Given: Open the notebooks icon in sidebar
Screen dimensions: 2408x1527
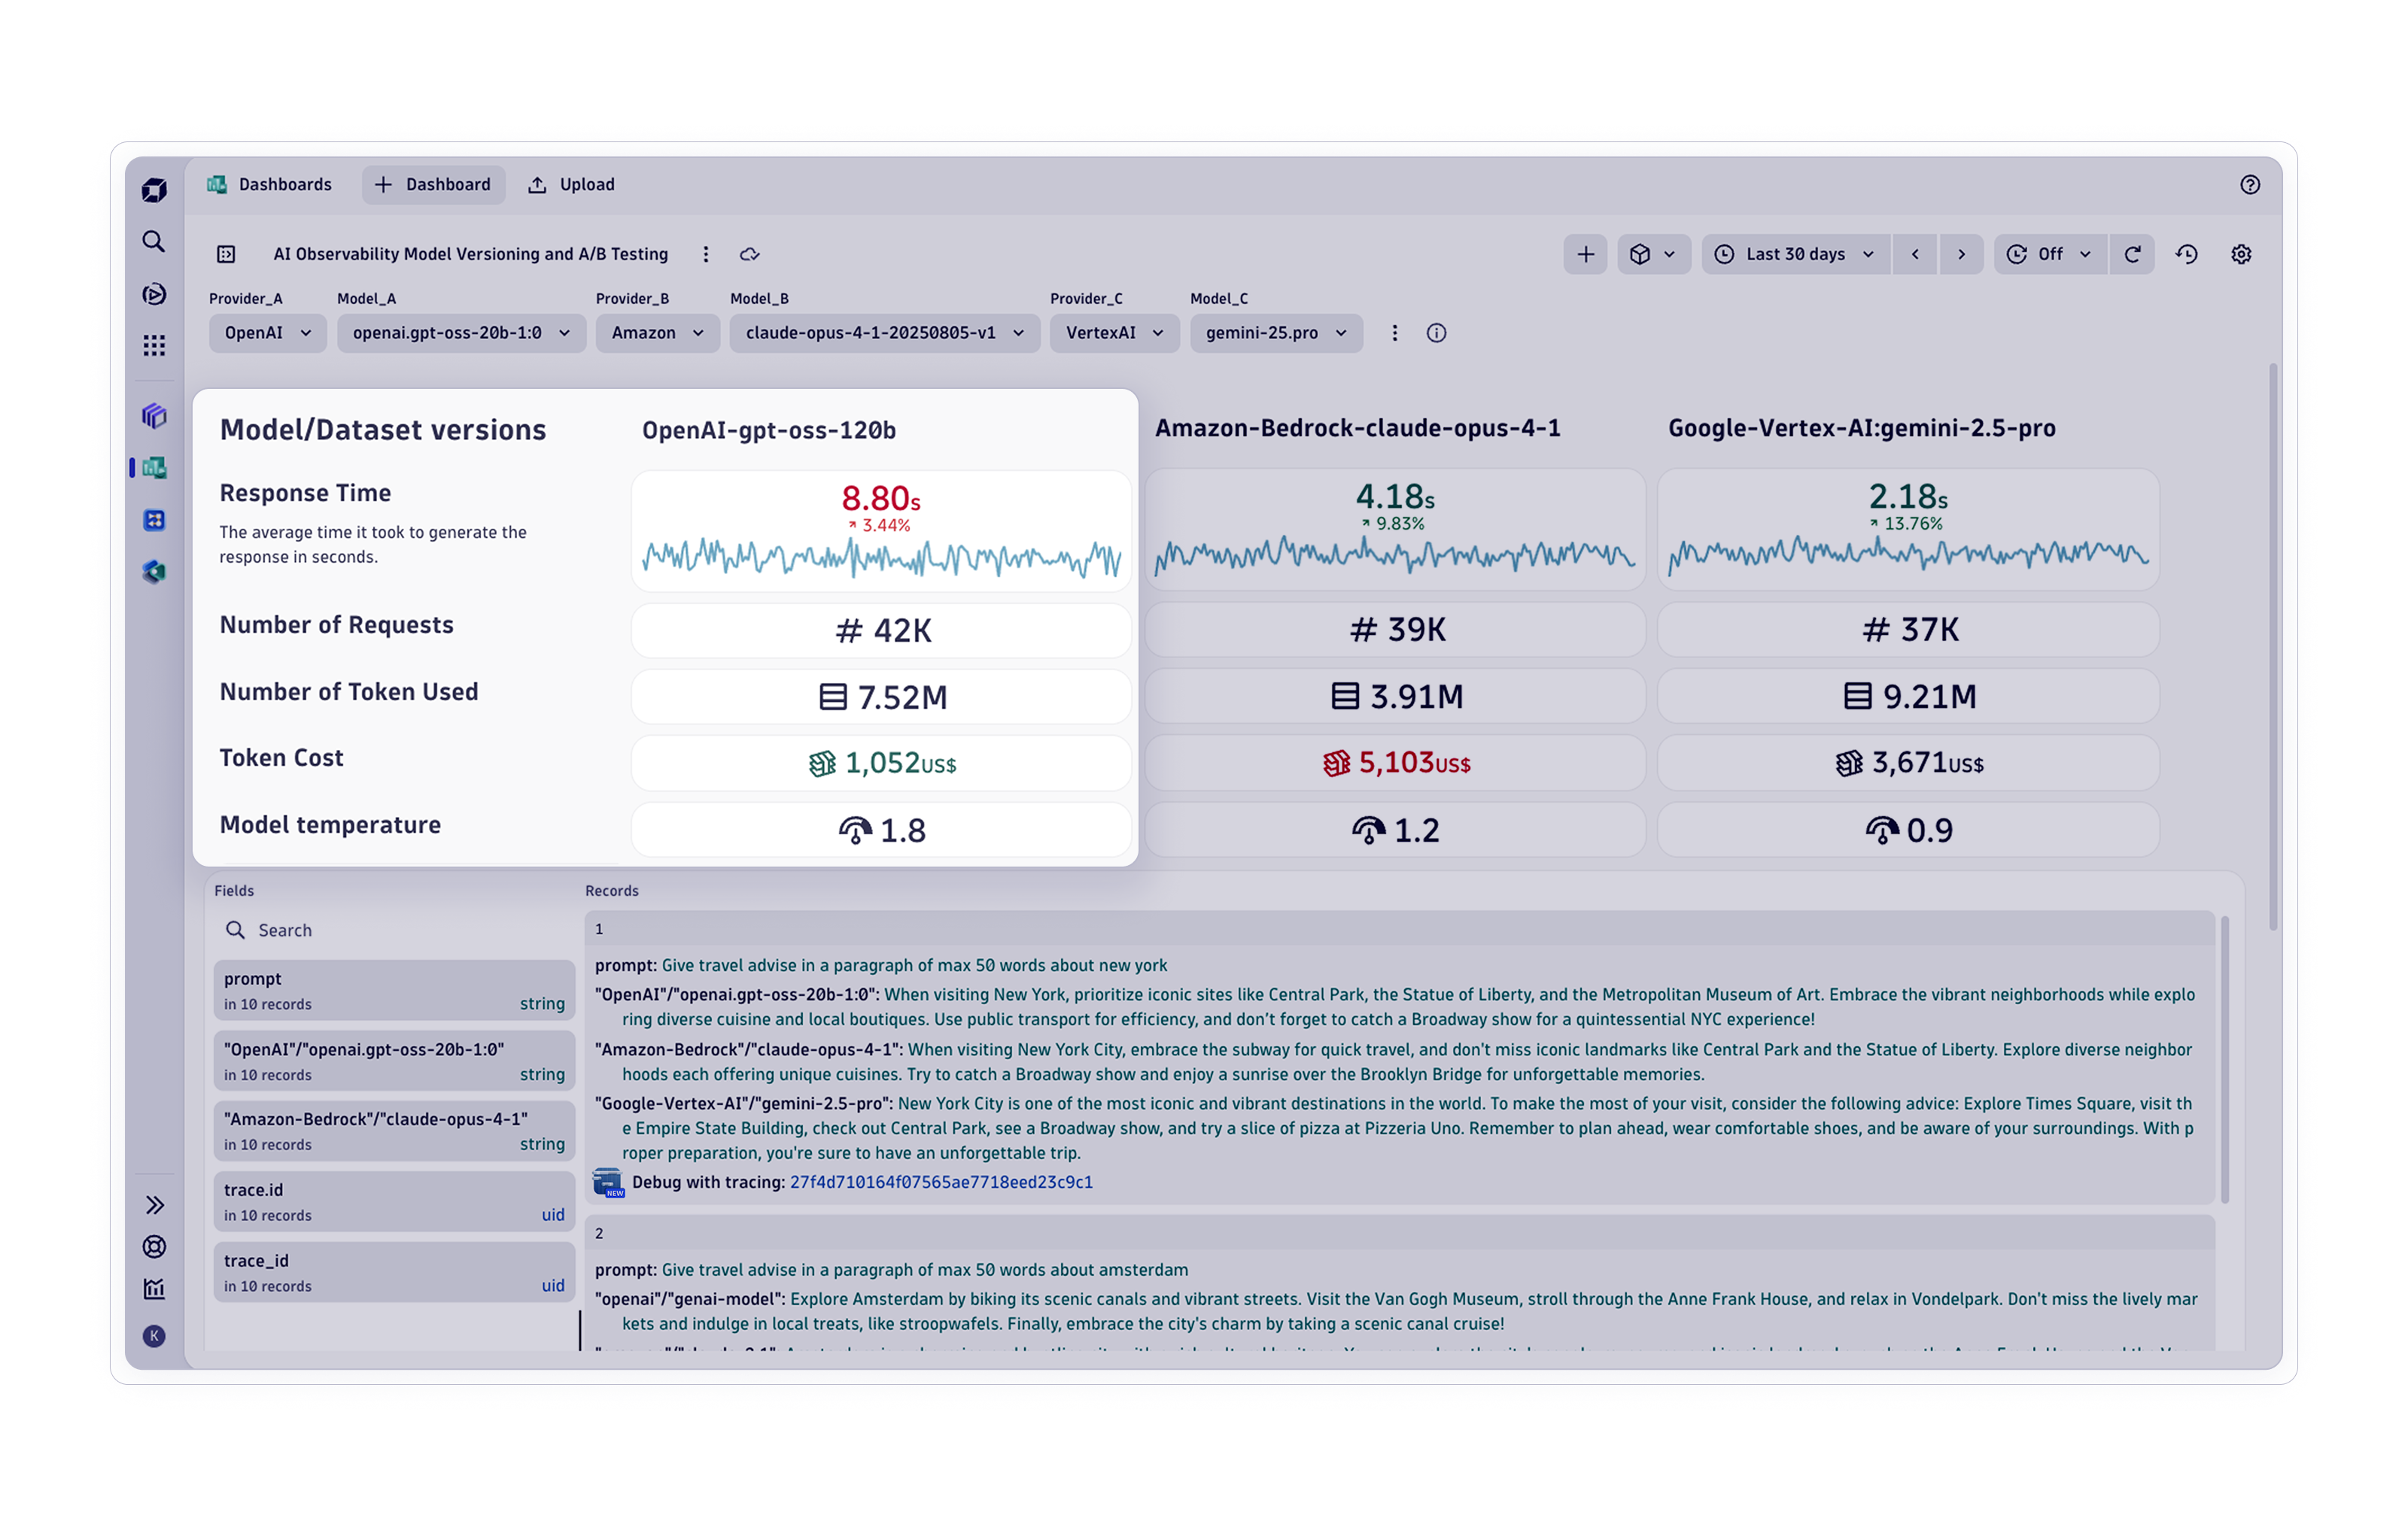Looking at the screenshot, I should (x=154, y=520).
